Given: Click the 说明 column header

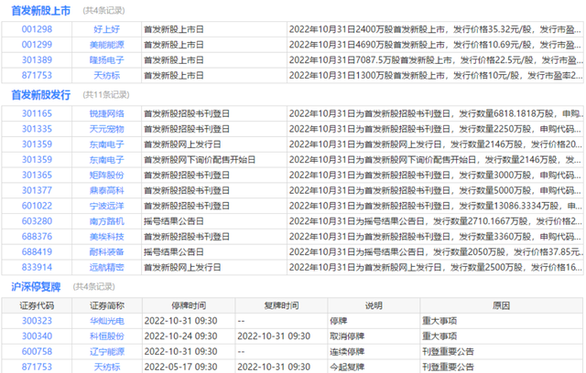Looking at the screenshot, I should (x=374, y=305).
